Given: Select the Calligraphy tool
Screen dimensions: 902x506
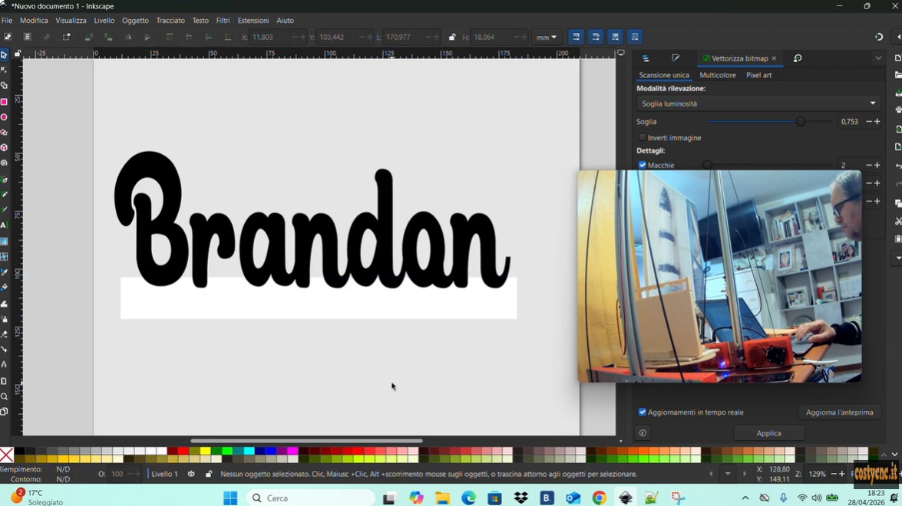Looking at the screenshot, I should 4,210.
